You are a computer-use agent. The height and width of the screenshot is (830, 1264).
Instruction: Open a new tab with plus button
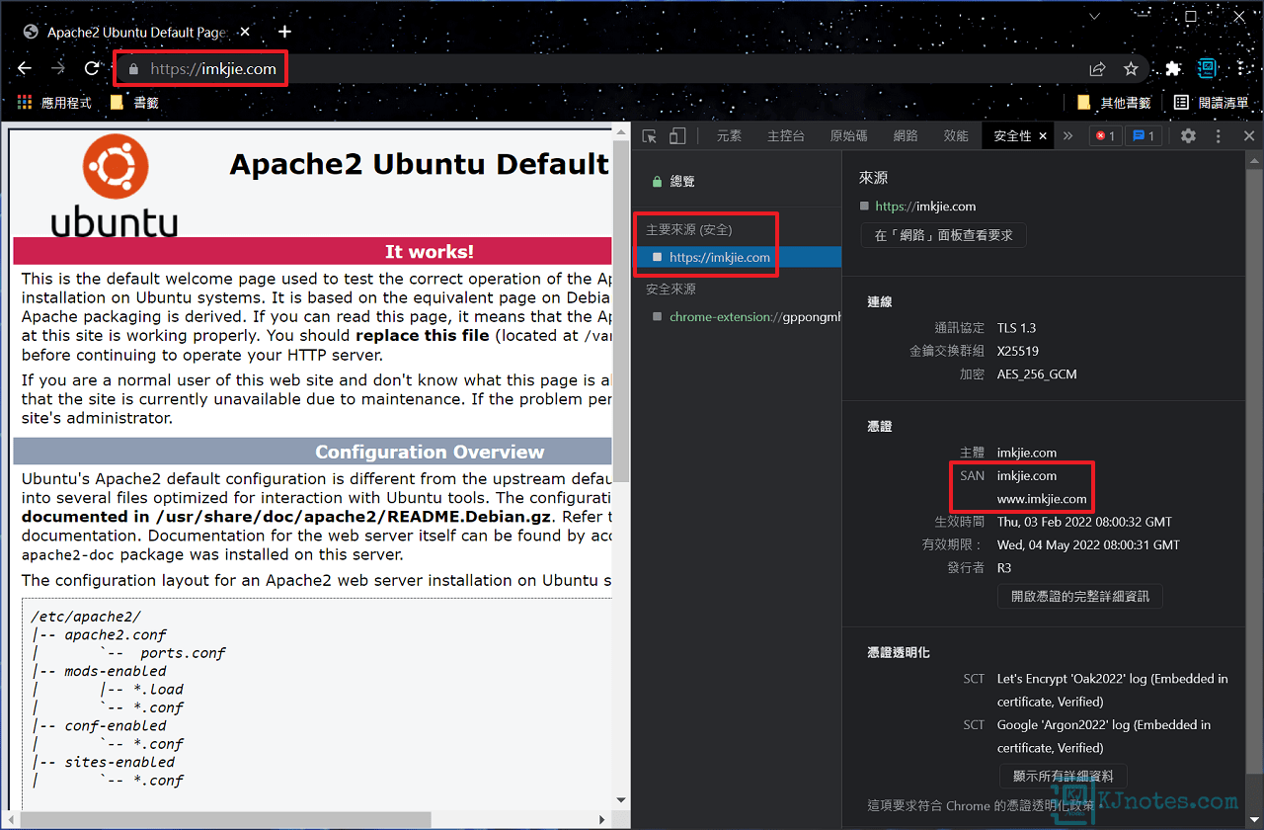284,32
